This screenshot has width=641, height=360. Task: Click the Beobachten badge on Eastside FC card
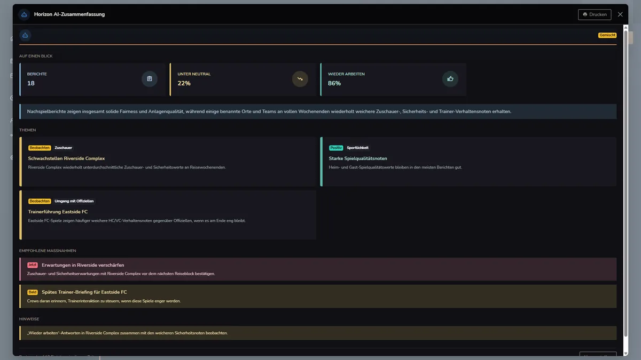40,201
